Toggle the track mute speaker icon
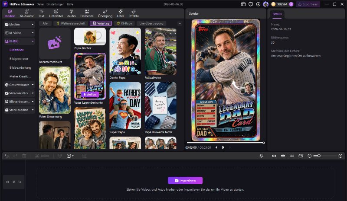 [x=20, y=182]
